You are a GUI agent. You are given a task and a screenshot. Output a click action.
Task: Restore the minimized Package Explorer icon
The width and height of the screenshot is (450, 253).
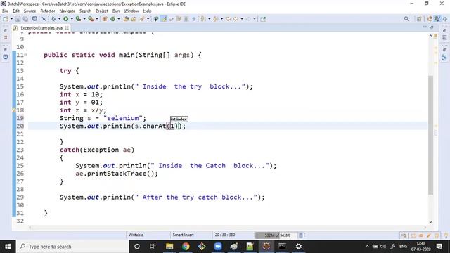pyautogui.click(x=6, y=37)
